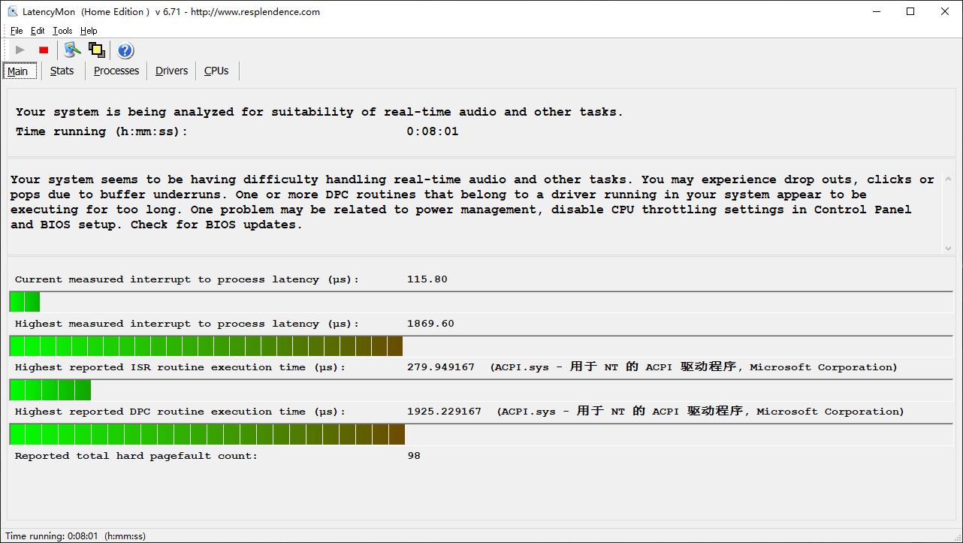Screen dimensions: 963x543
Task: Stop the latency monitor with red square
Action: 44,50
